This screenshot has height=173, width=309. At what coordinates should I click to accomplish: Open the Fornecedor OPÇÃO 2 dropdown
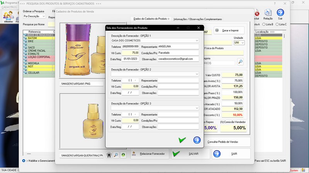click(197, 74)
